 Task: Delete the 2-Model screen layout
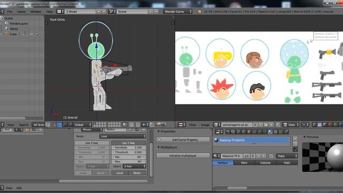(104, 11)
